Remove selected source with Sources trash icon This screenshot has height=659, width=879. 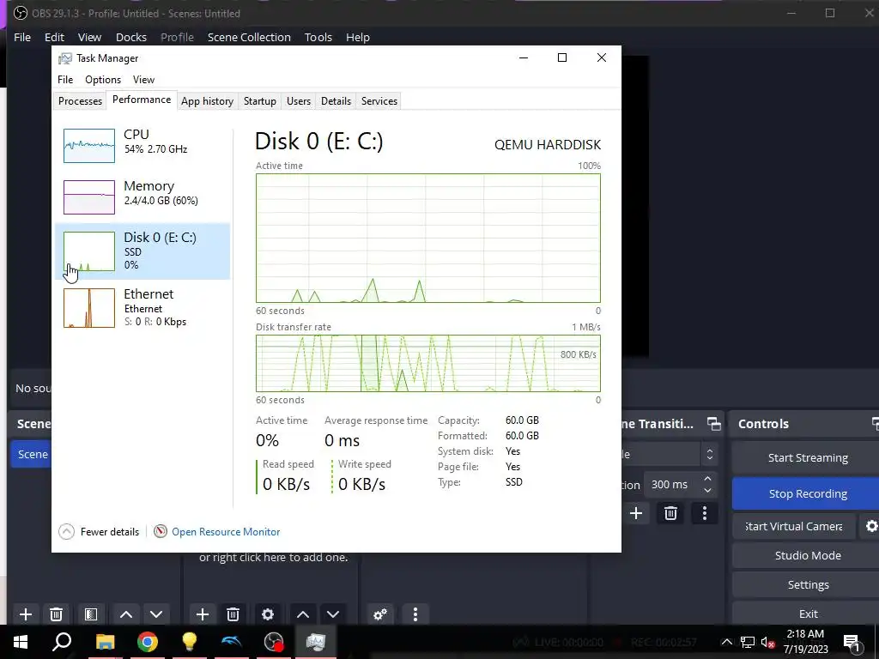(233, 614)
